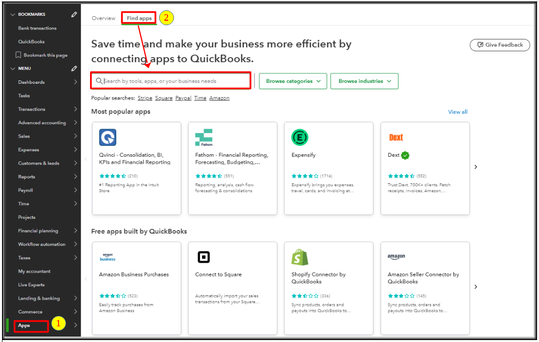
Task: Switch to the Overview tab
Action: 103,18
